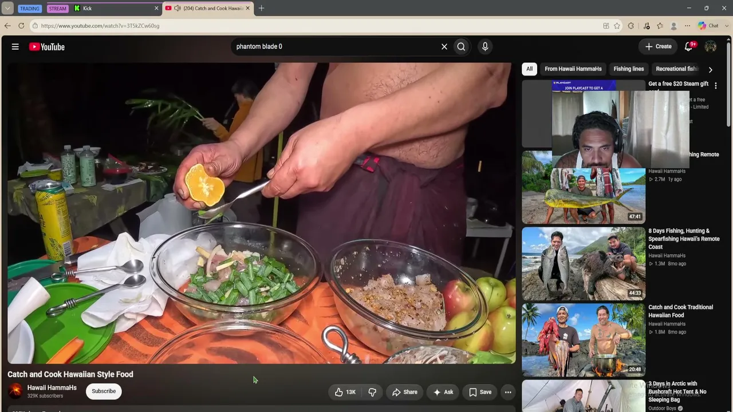733x412 pixels.
Task: Open the media music note toolbar icon
Action: 647,26
